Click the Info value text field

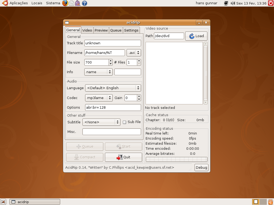pyautogui.click(x=128, y=72)
